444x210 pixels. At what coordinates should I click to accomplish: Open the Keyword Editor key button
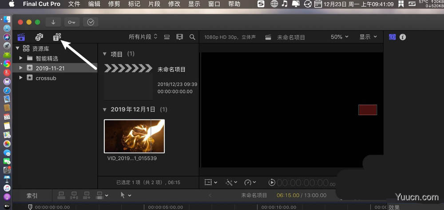point(72,22)
